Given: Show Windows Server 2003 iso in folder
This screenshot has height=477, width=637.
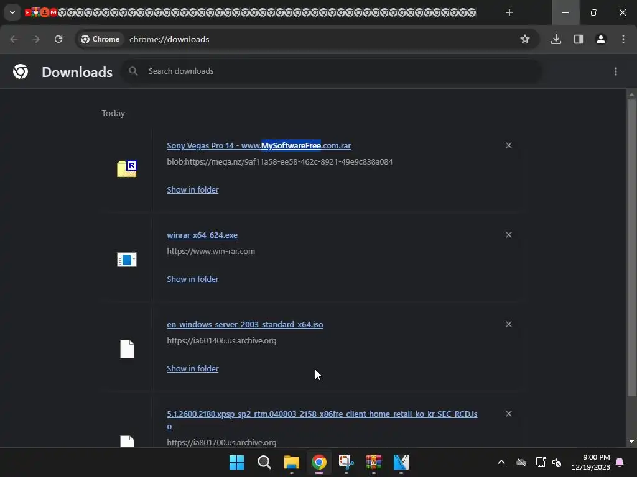Looking at the screenshot, I should (x=193, y=368).
